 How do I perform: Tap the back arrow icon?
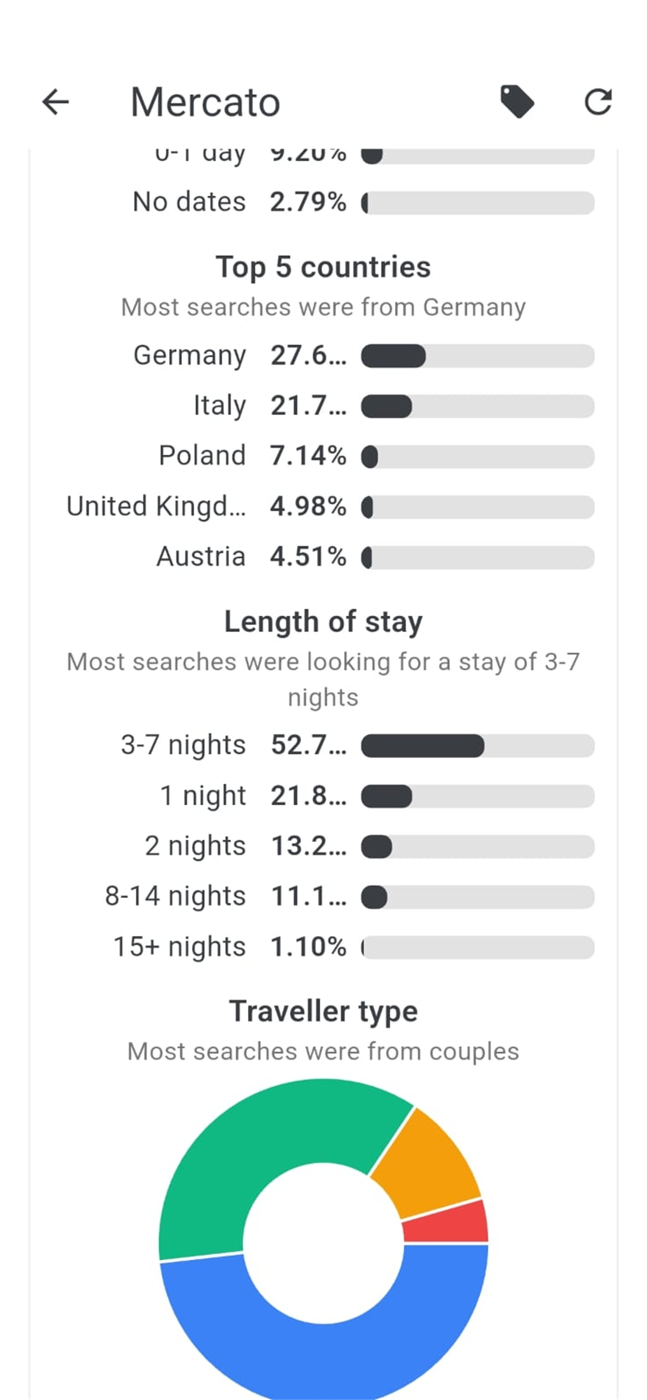(55, 102)
